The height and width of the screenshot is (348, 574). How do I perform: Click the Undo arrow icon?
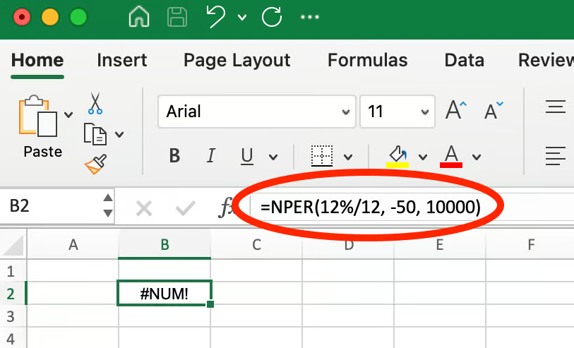[x=215, y=16]
